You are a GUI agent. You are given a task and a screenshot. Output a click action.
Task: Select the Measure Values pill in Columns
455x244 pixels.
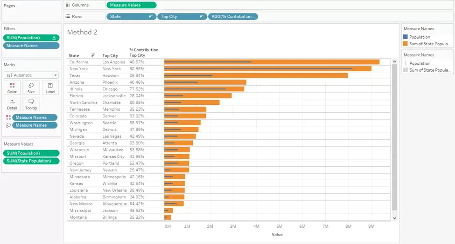[132, 5]
